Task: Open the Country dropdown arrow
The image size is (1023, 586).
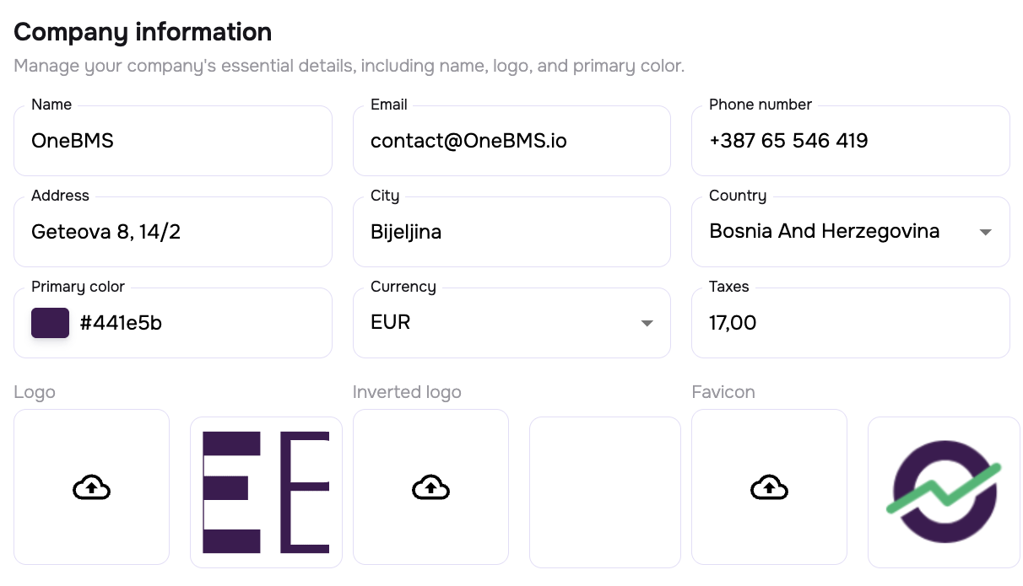Action: click(985, 232)
